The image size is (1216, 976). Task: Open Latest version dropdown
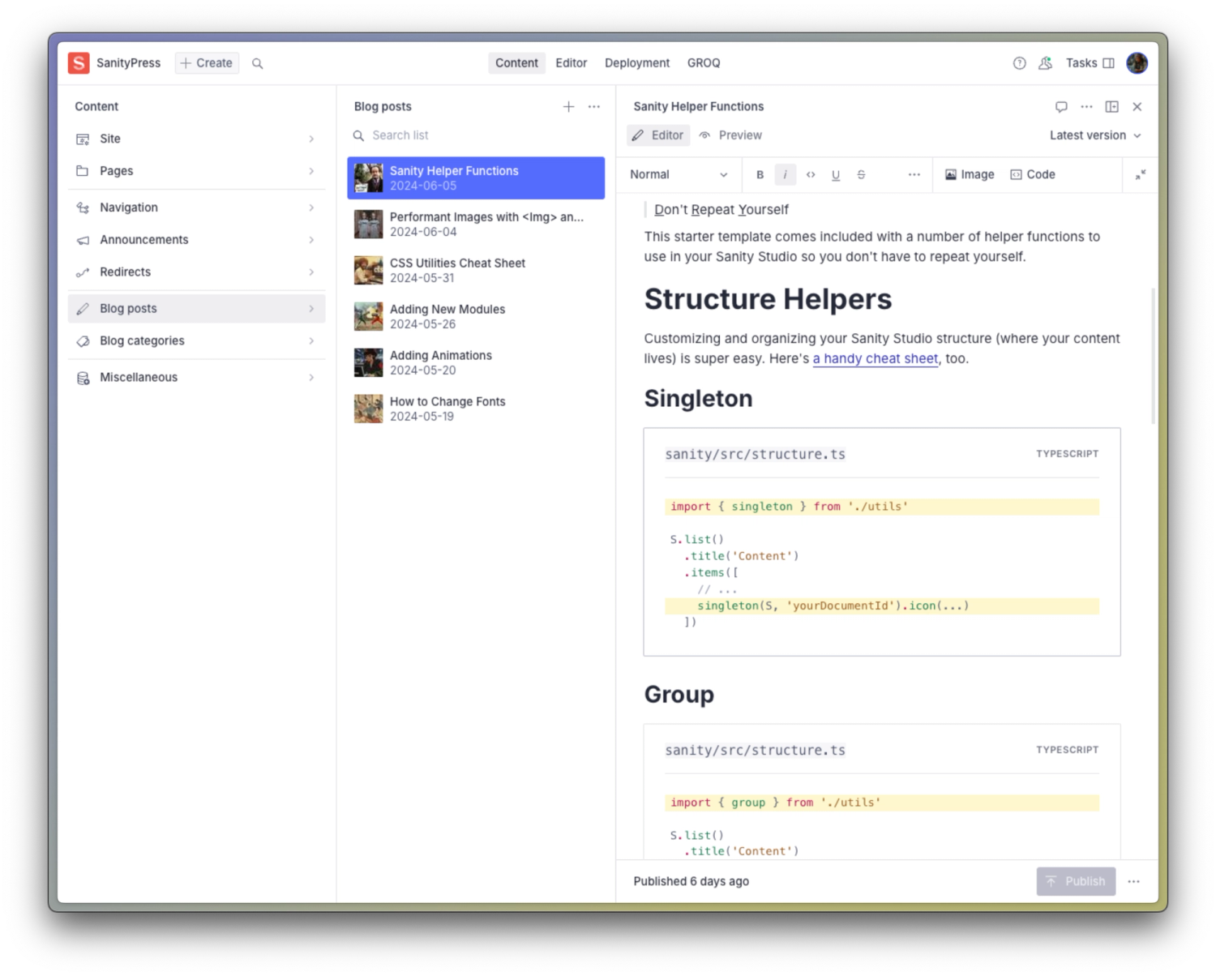tap(1095, 135)
